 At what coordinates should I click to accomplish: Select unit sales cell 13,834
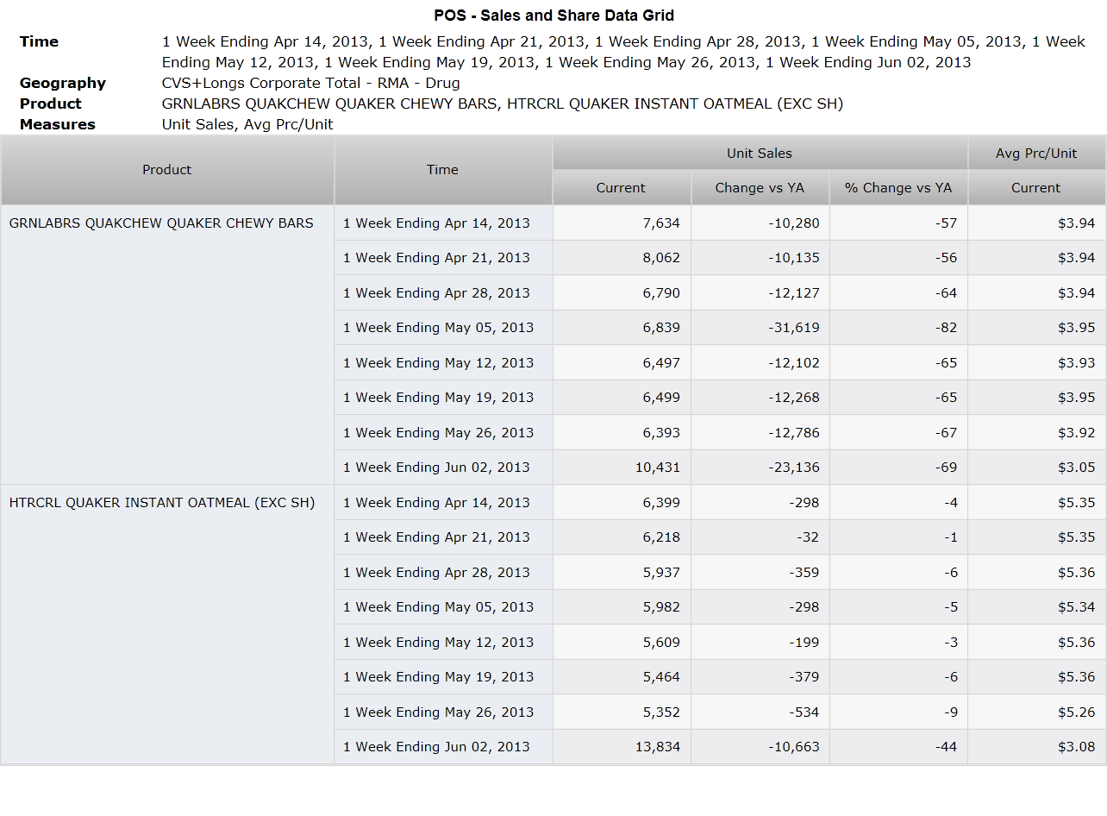tap(622, 746)
